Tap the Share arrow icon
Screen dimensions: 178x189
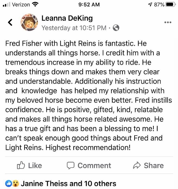(x=137, y=165)
